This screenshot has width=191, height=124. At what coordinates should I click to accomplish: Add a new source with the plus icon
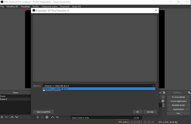(x=38, y=117)
